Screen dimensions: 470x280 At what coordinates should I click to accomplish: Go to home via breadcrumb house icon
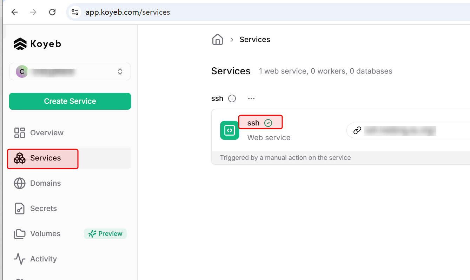coord(218,40)
